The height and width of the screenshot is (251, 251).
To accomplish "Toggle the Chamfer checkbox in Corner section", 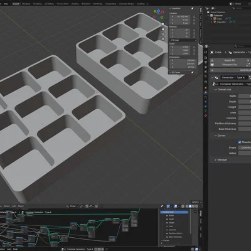I will (x=240, y=142).
